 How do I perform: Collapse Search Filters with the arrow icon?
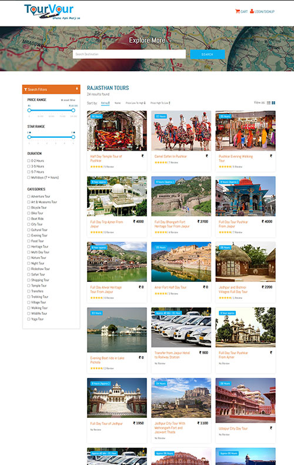pyautogui.click(x=77, y=89)
